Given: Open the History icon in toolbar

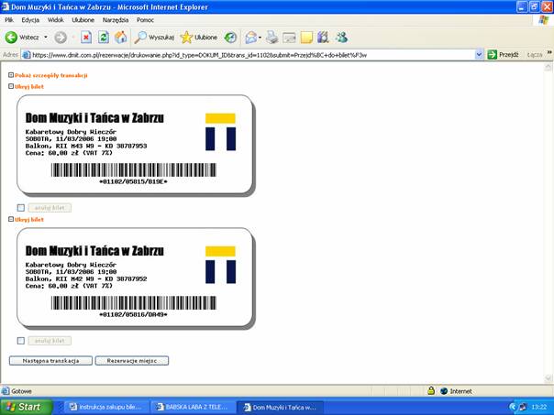Looking at the screenshot, I should coord(230,38).
